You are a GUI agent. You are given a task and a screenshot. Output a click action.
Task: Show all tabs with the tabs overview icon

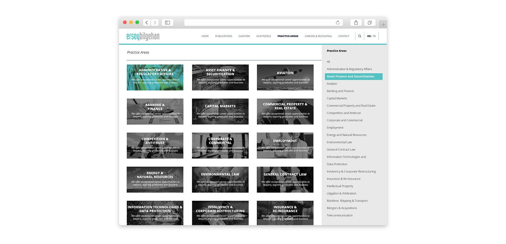[370, 22]
